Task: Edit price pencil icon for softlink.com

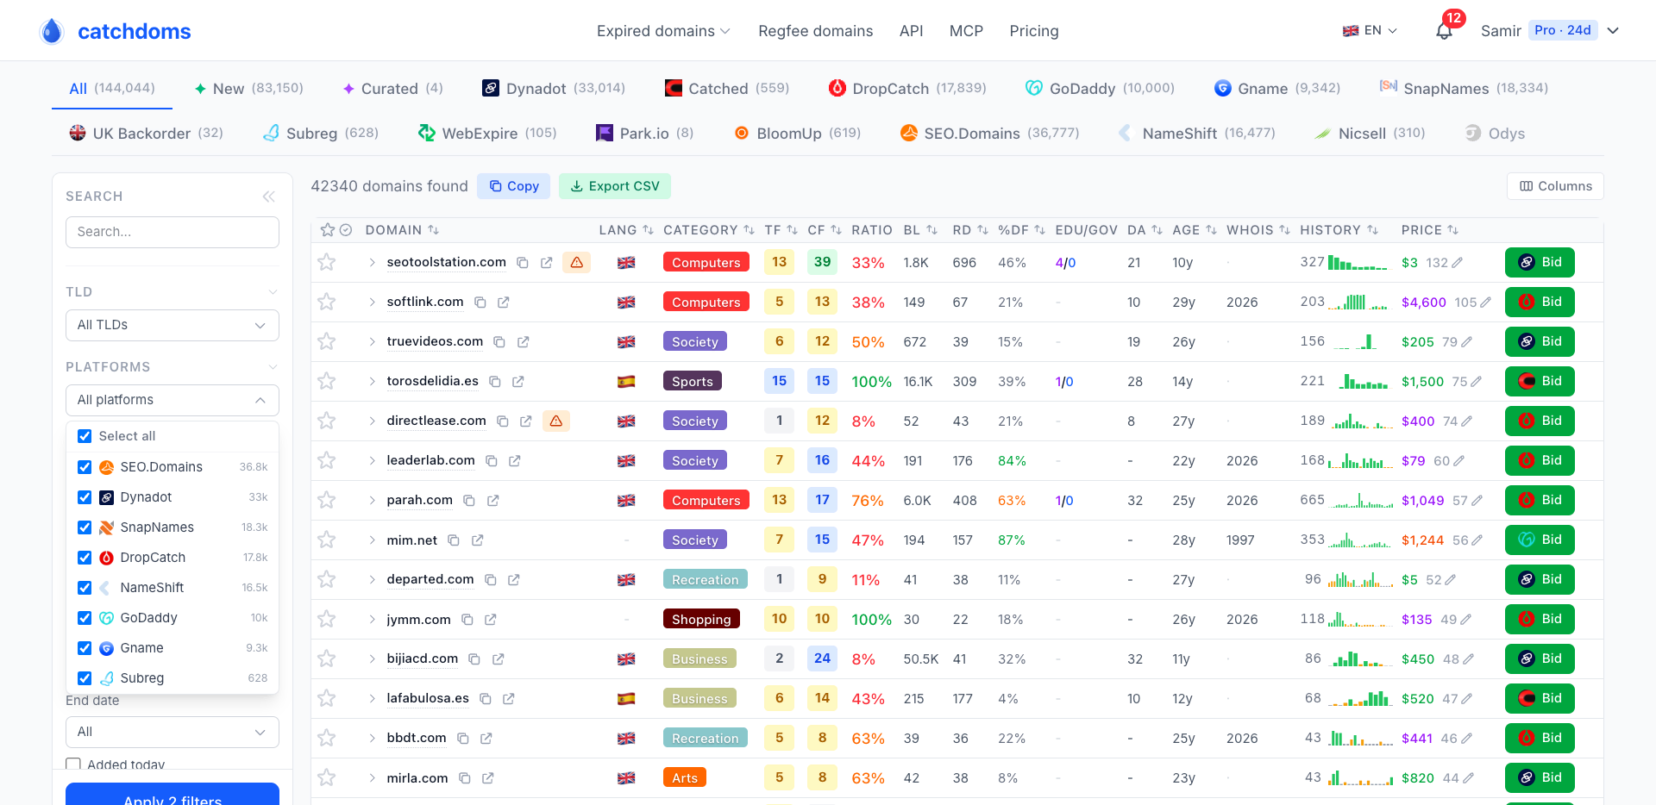Action: point(1485,303)
